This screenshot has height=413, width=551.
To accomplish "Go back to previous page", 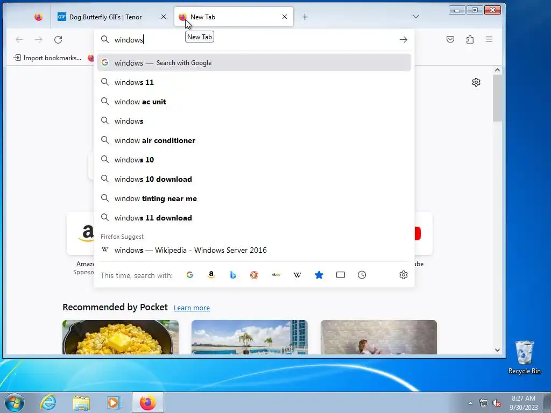I will coord(19,40).
